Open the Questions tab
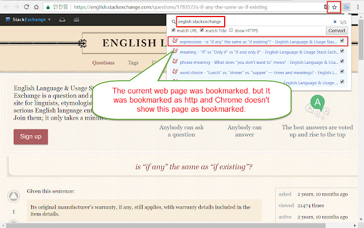 [104, 63]
